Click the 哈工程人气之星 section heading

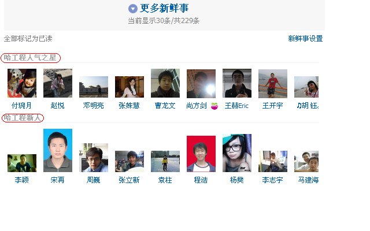[x=30, y=58]
